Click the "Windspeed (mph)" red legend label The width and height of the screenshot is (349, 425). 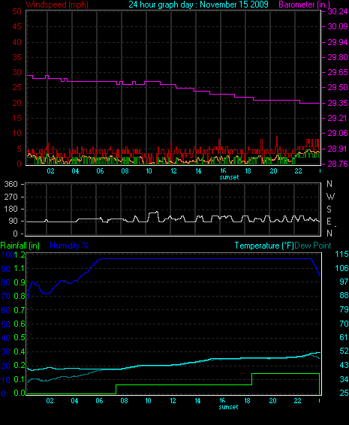pyautogui.click(x=56, y=5)
